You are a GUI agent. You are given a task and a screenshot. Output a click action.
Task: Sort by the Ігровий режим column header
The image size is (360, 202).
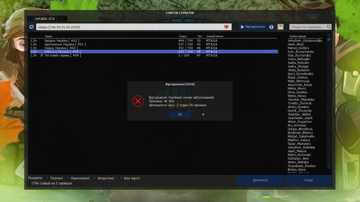[215, 36]
